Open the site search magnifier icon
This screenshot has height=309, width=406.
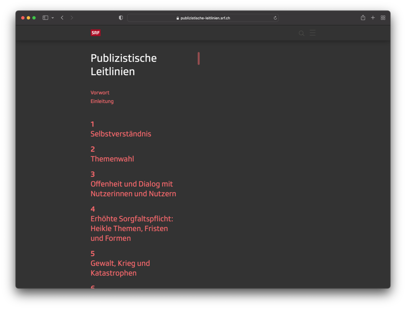click(301, 33)
